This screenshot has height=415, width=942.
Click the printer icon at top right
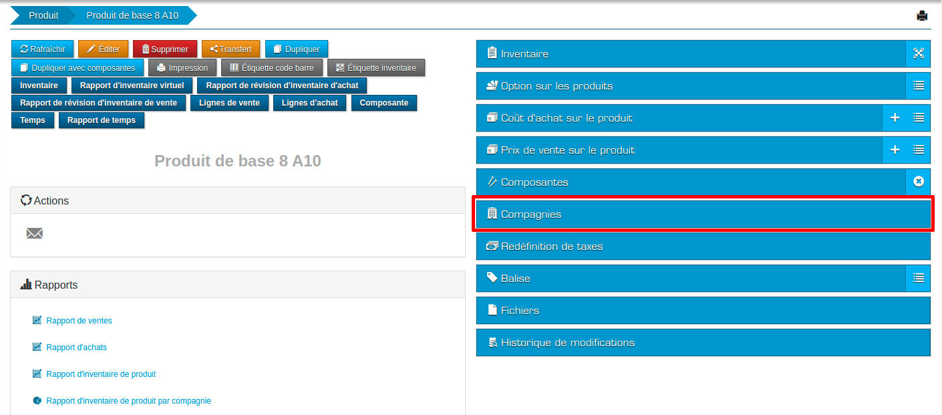click(923, 15)
